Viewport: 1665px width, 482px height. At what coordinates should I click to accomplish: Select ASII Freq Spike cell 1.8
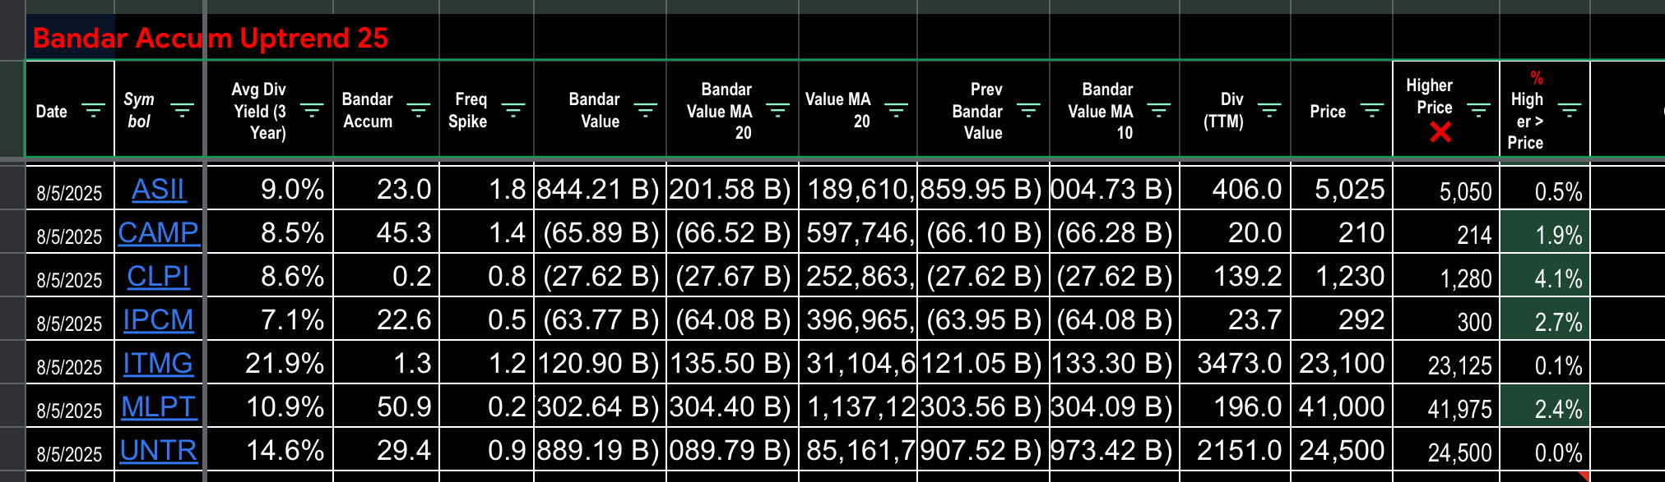pos(486,189)
